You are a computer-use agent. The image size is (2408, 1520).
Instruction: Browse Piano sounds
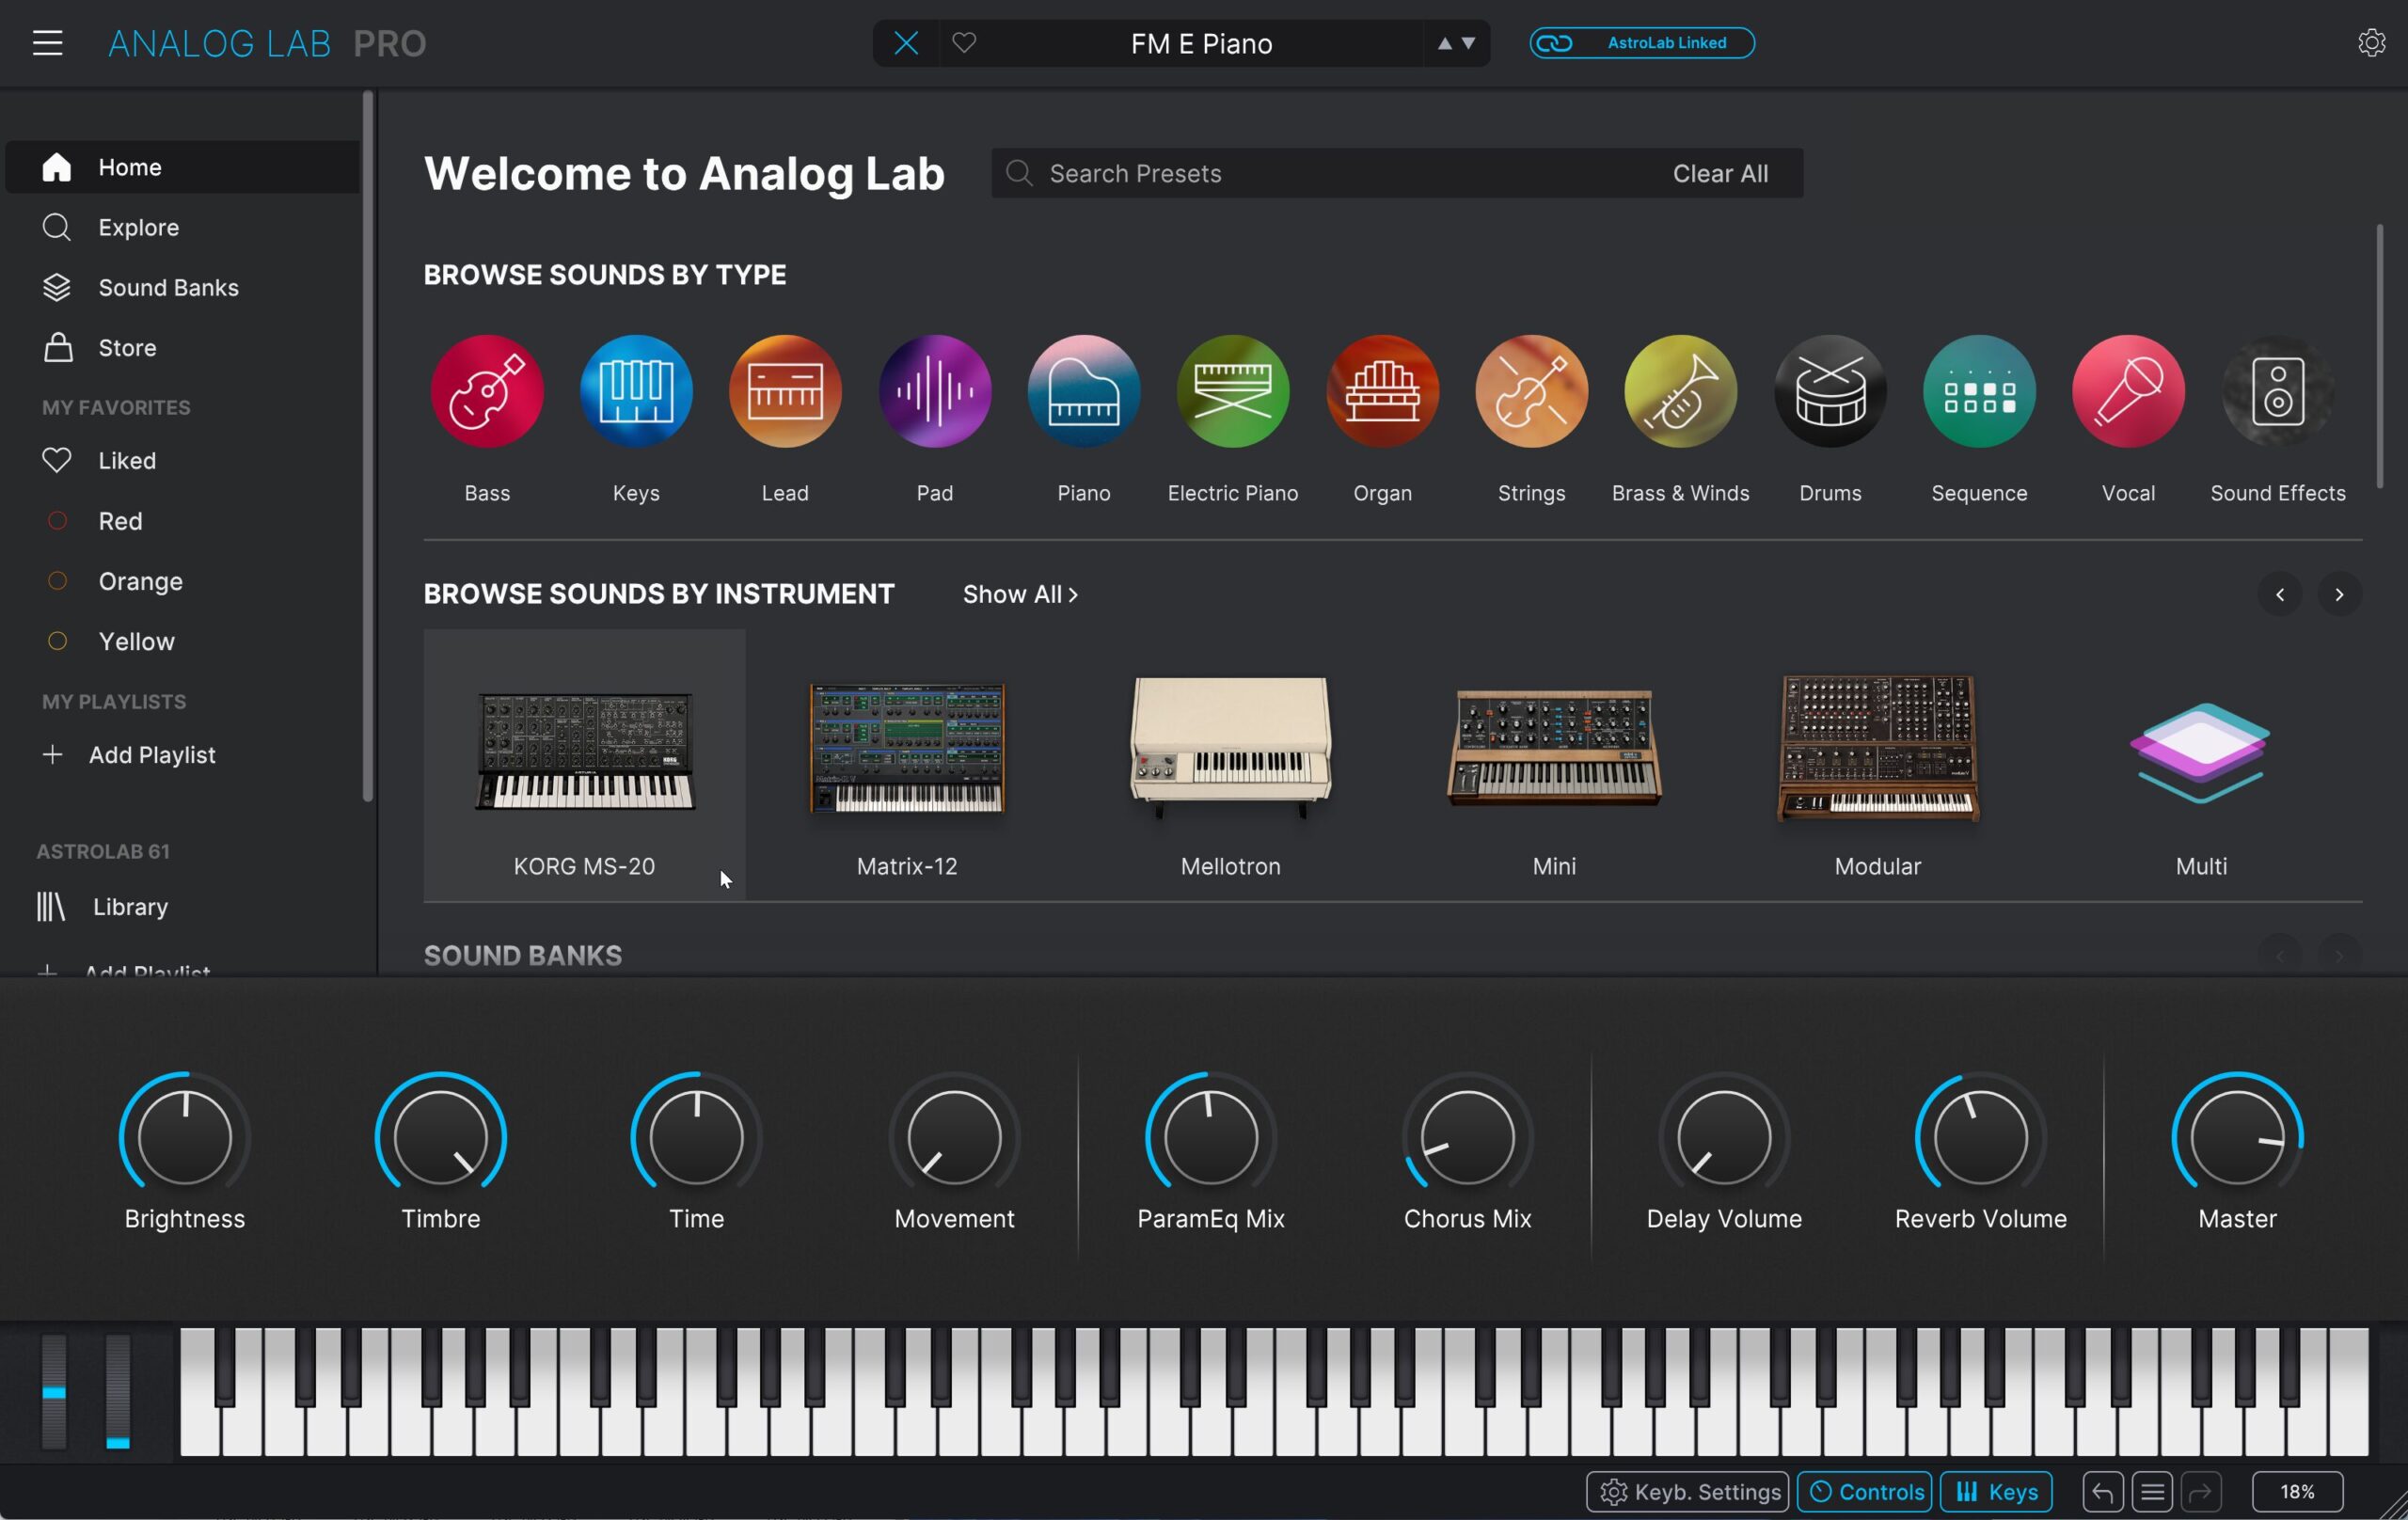pos(1084,391)
